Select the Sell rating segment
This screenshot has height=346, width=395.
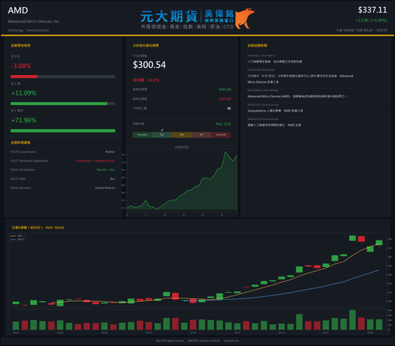[201, 135]
